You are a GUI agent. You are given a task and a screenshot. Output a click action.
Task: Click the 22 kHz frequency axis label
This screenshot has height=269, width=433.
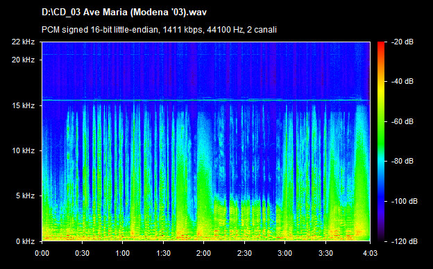[23, 42]
